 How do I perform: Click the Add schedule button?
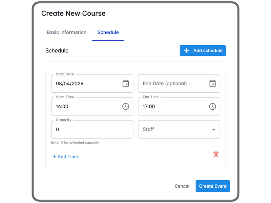click(x=203, y=50)
